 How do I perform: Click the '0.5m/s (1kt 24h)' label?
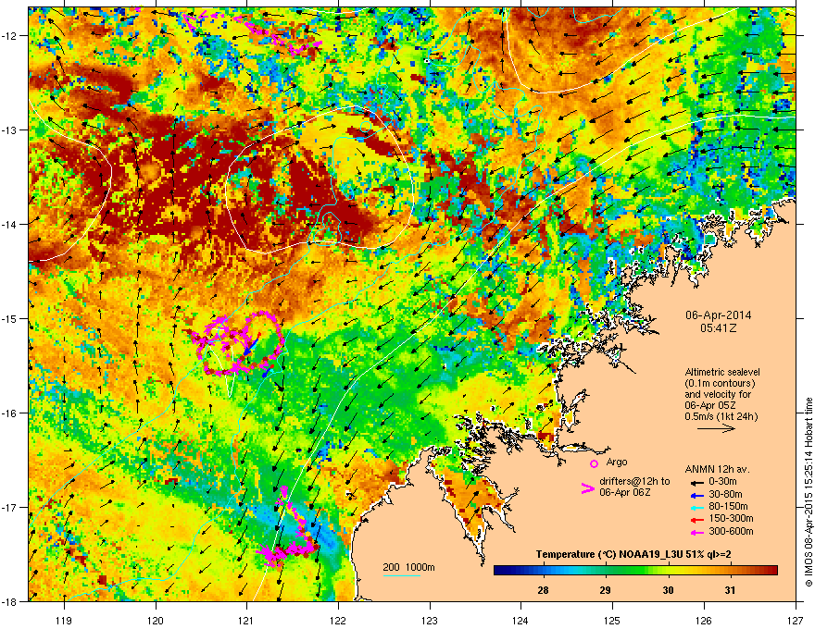[x=721, y=416]
